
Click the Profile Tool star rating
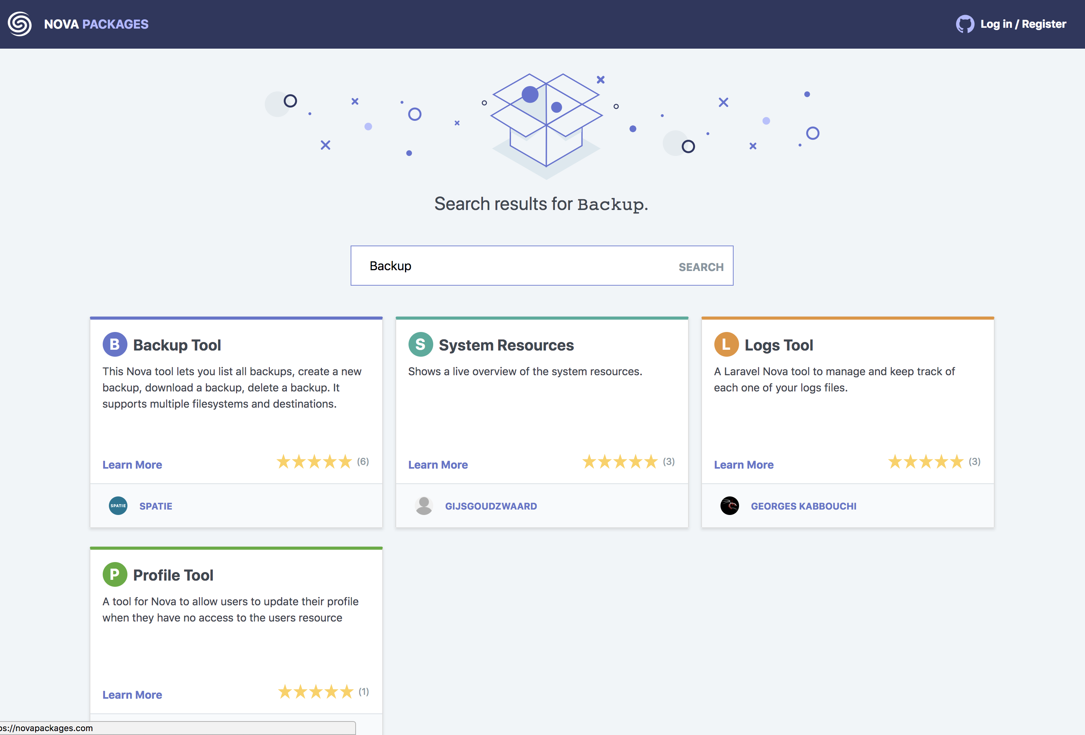pyautogui.click(x=315, y=692)
